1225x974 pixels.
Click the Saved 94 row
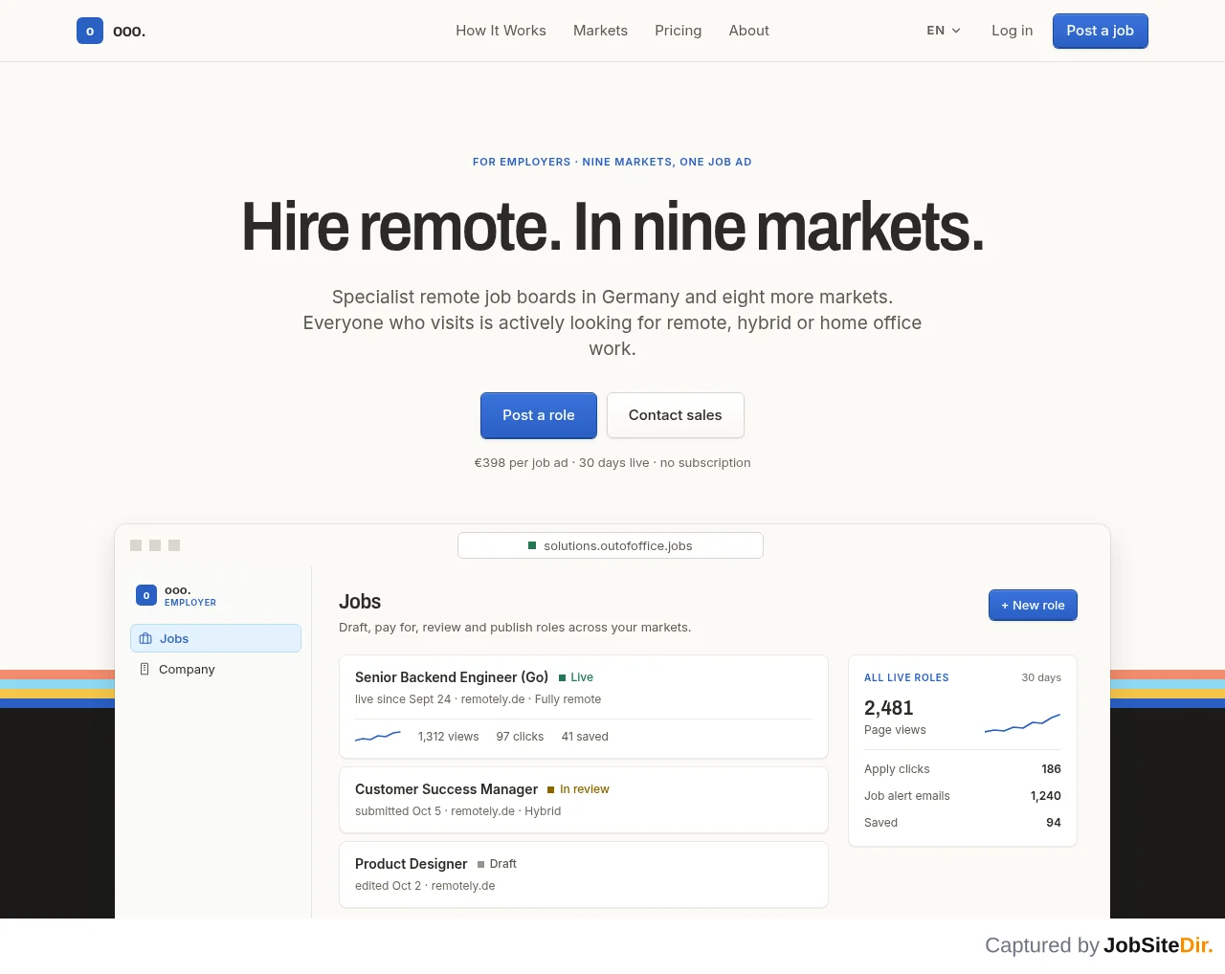(963, 823)
